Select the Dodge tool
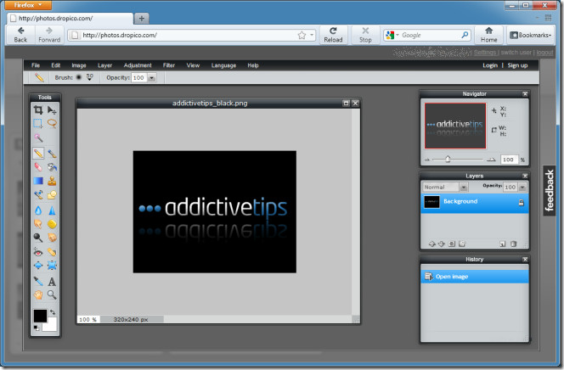Screen dimensions: 564x370 pyautogui.click(x=38, y=238)
